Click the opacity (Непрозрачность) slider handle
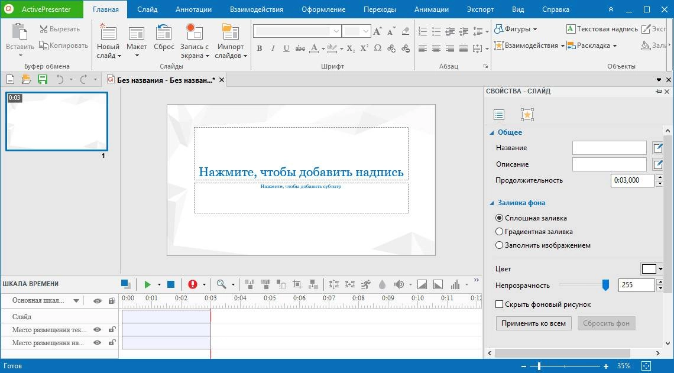Image resolution: width=674 pixels, height=373 pixels. click(x=605, y=284)
